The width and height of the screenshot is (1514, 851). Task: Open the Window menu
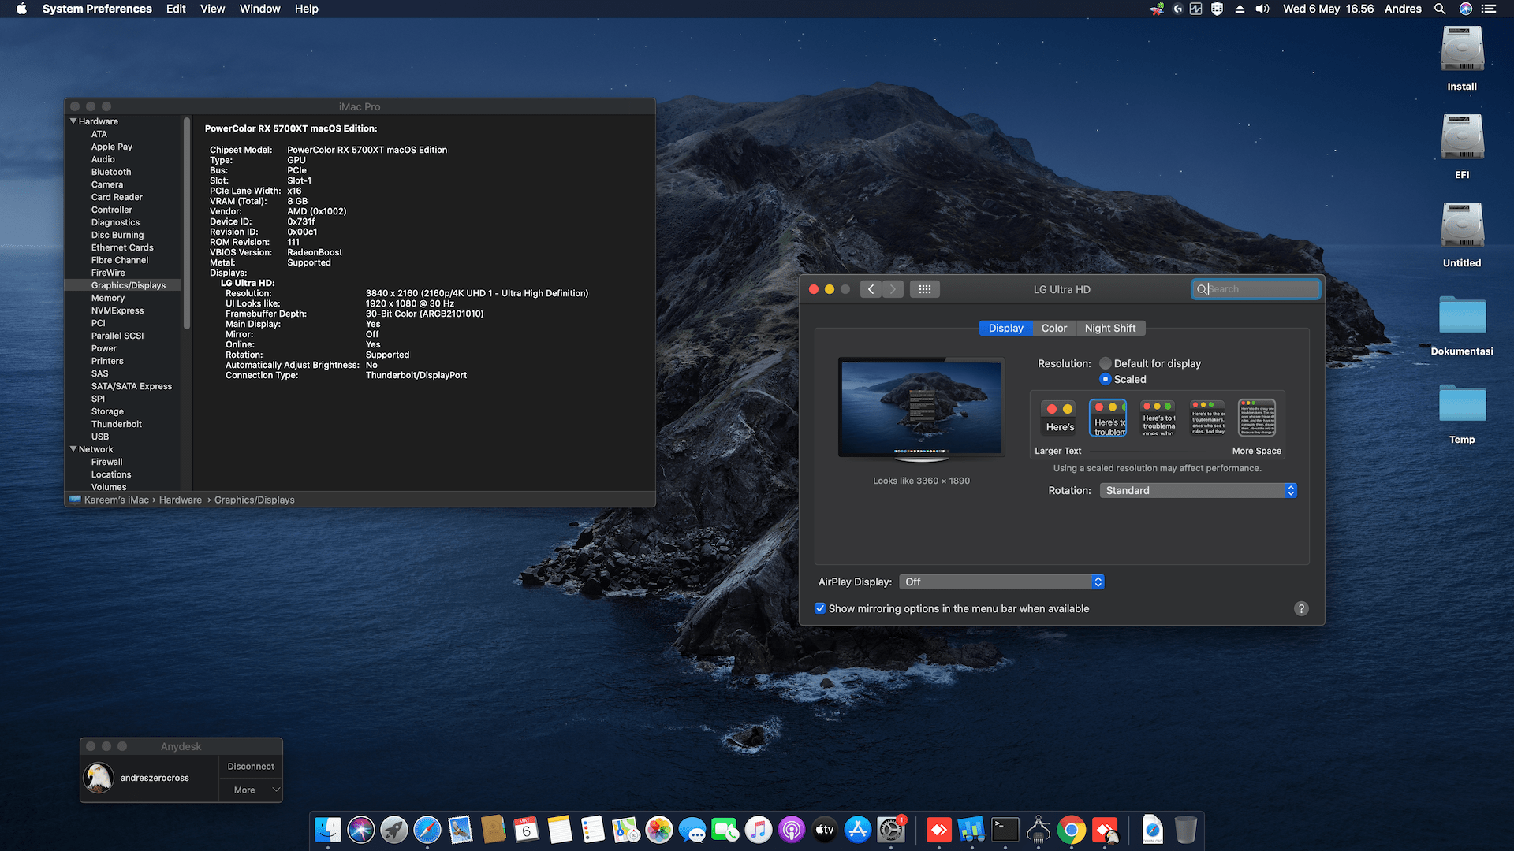coord(259,9)
